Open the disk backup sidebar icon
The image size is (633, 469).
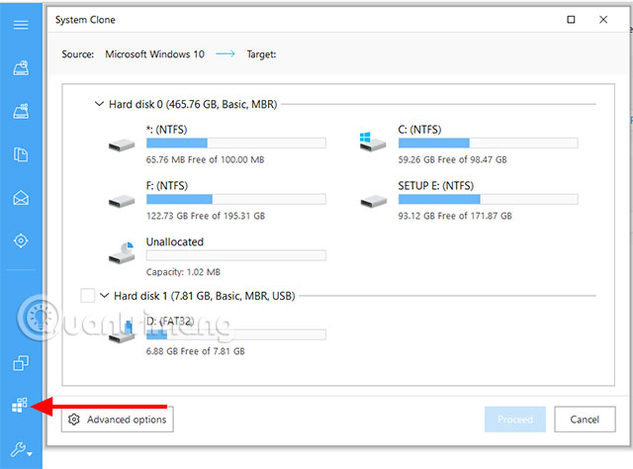tap(21, 68)
